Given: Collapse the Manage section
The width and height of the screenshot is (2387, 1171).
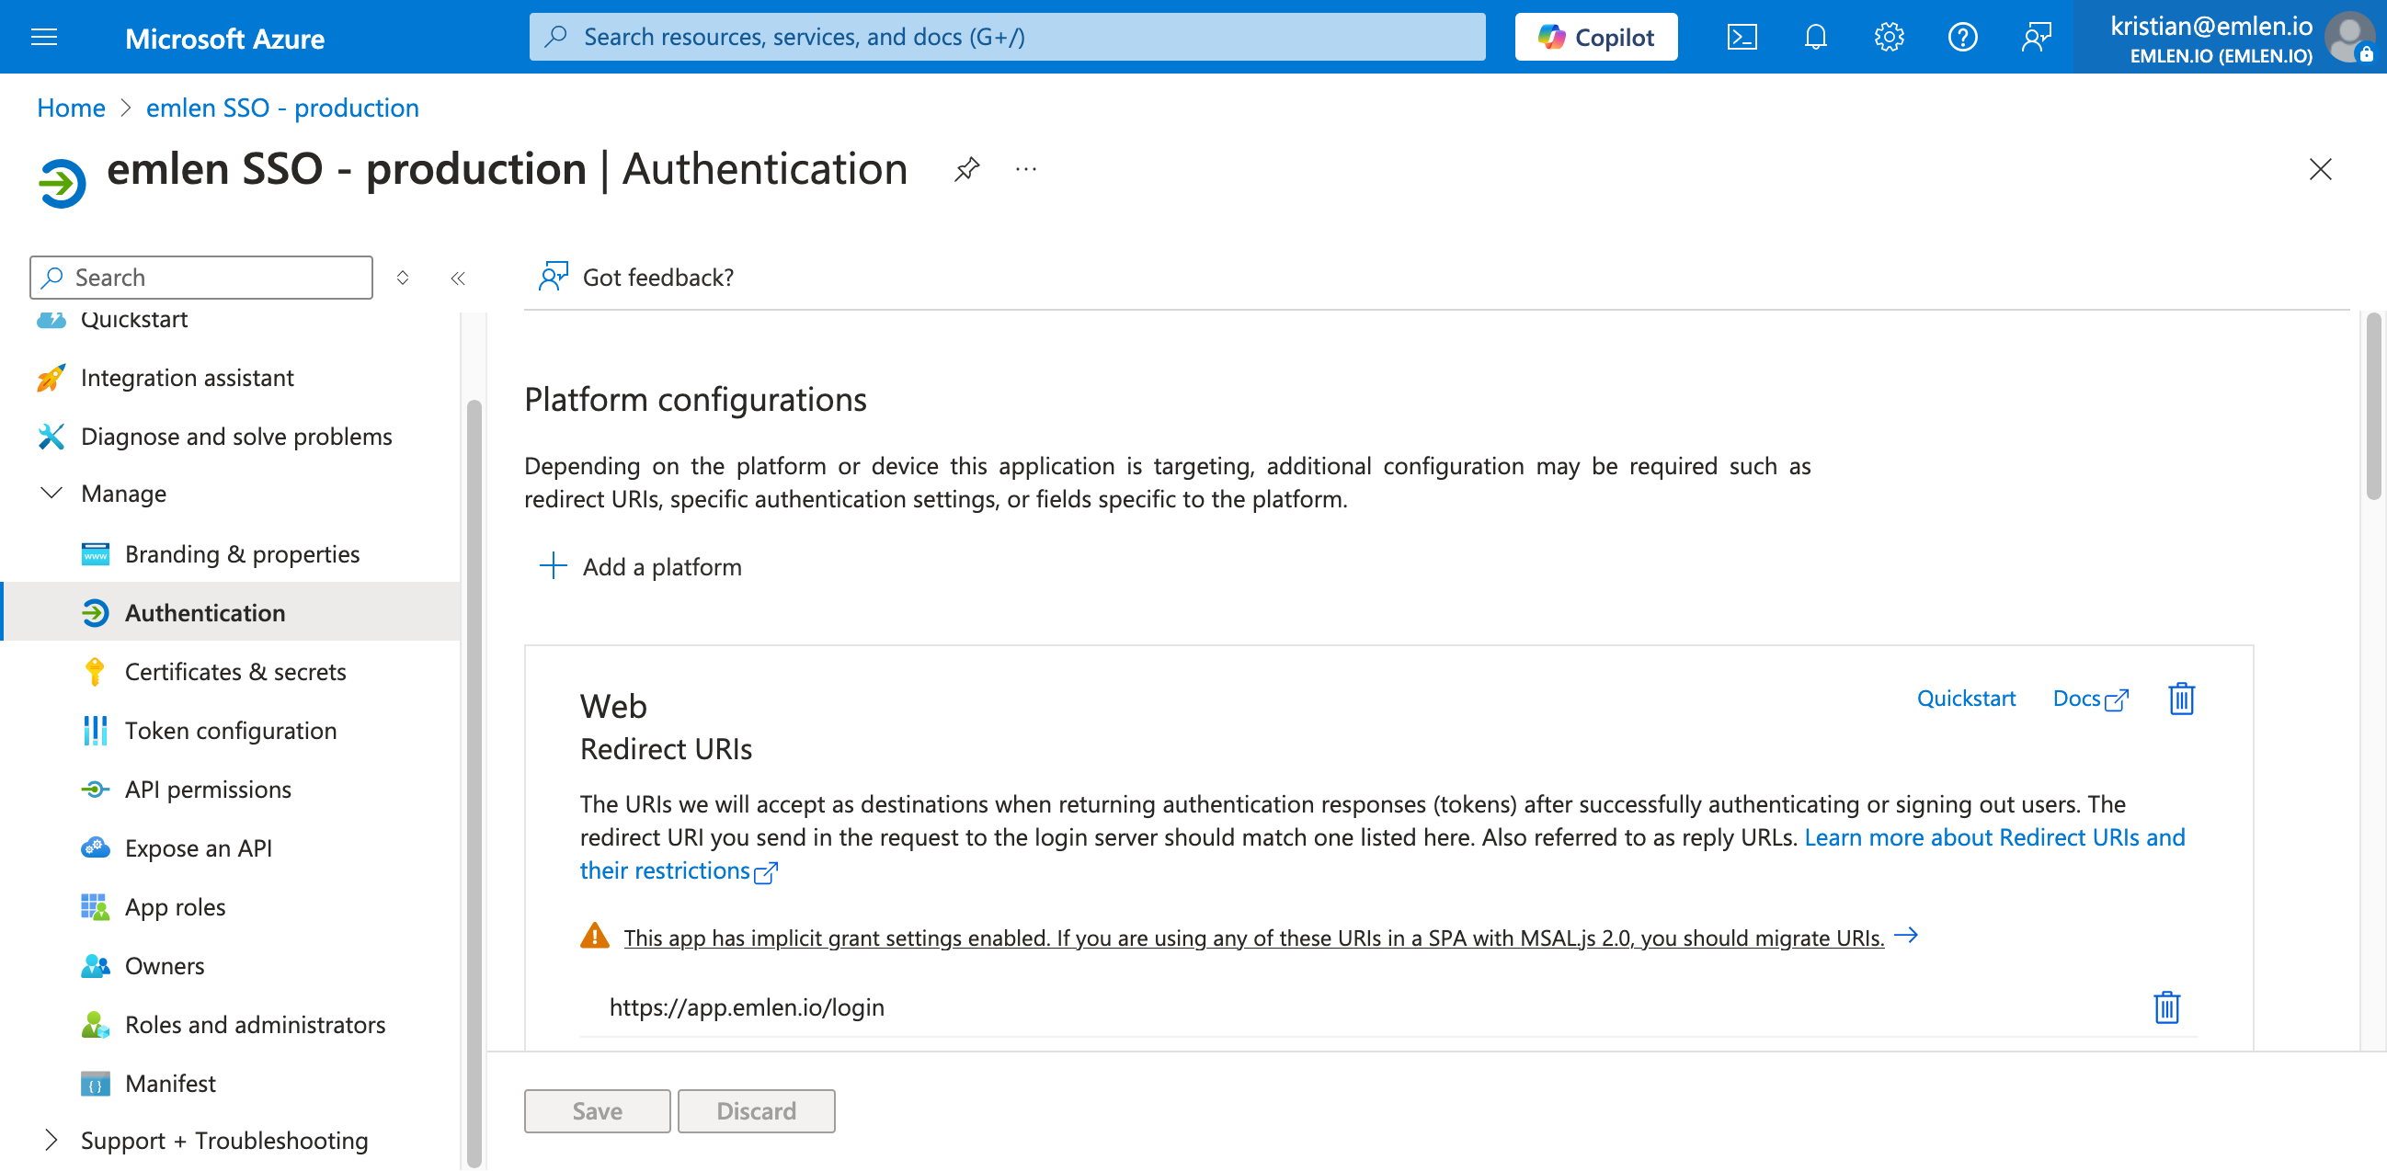Looking at the screenshot, I should (51, 493).
